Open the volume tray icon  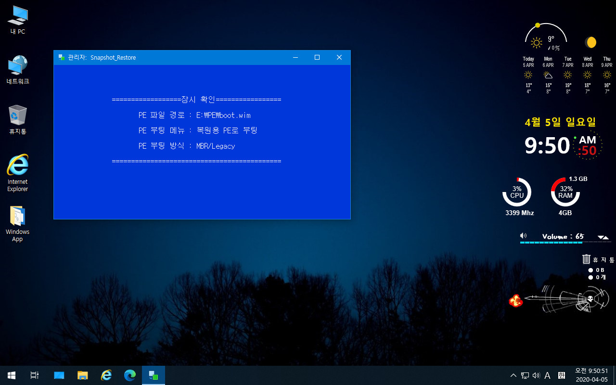[536, 375]
